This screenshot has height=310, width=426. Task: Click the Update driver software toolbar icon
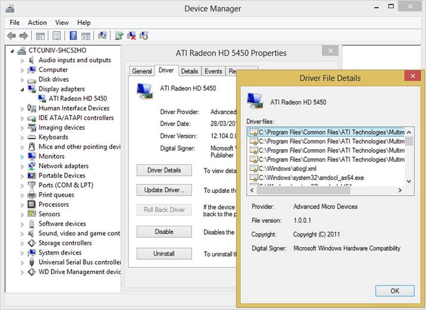coord(119,36)
